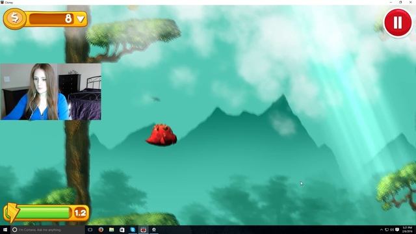Click the 1.2 energy multiplier label
416x234 pixels.
point(80,213)
